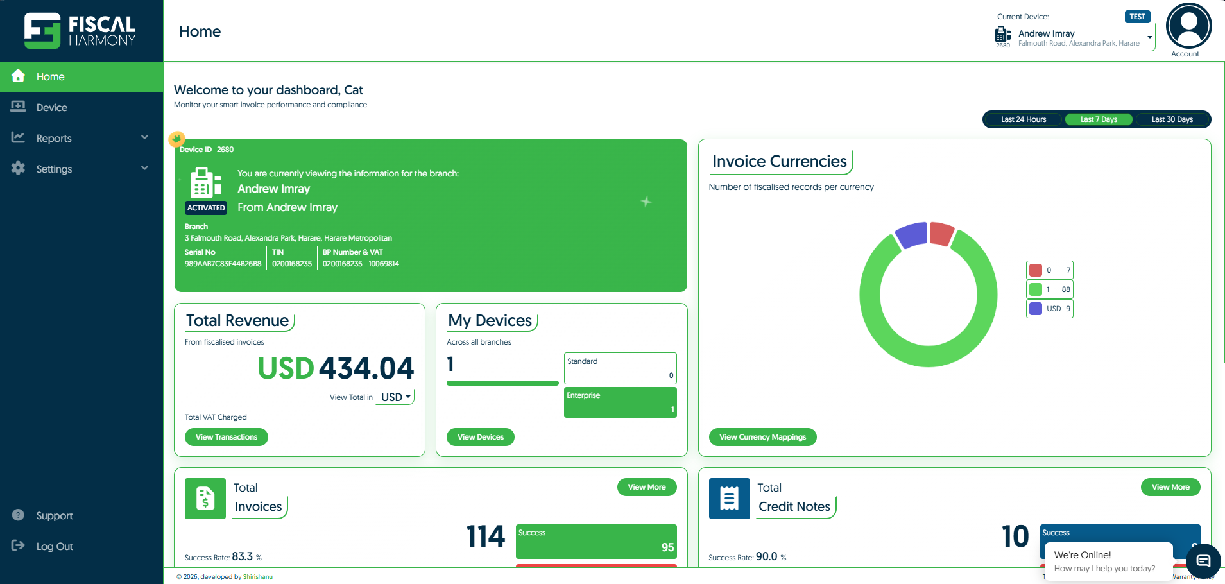Viewport: 1225px width, 584px height.
Task: Select the Last 24 Hours range
Action: (x=1023, y=119)
